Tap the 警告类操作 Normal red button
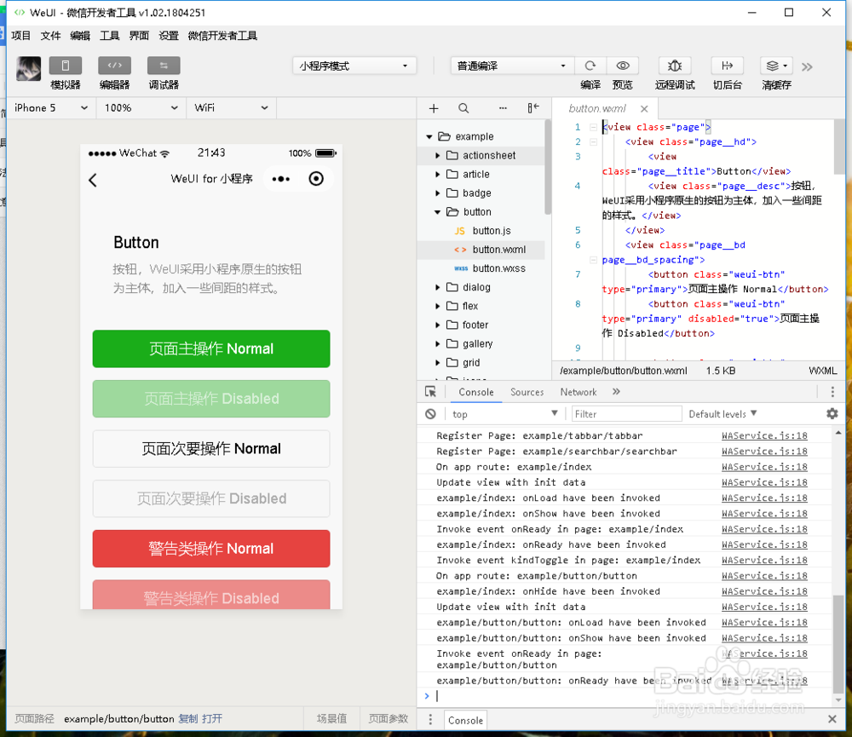This screenshot has height=737, width=852. click(x=211, y=549)
